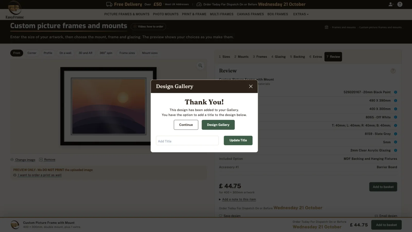
Task: Click the Continue button in dialog
Action: (186, 125)
